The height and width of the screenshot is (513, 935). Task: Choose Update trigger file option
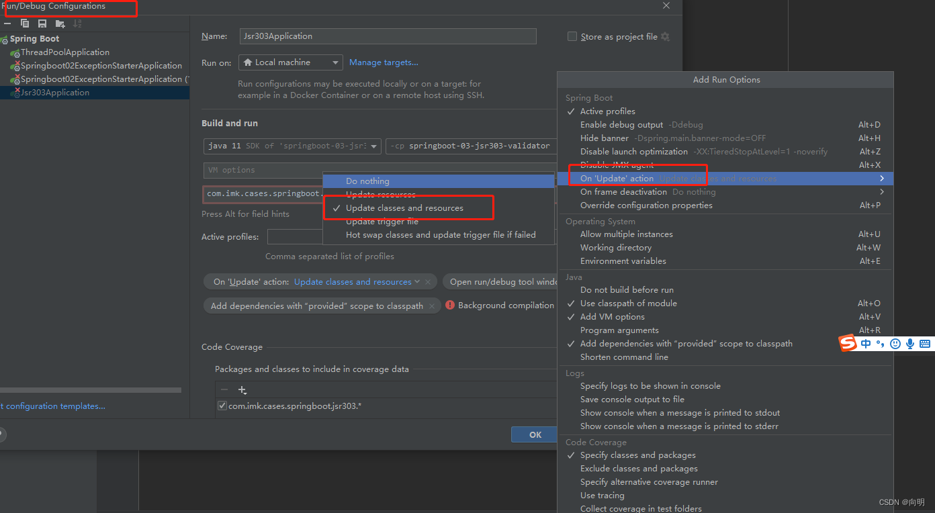(439, 222)
